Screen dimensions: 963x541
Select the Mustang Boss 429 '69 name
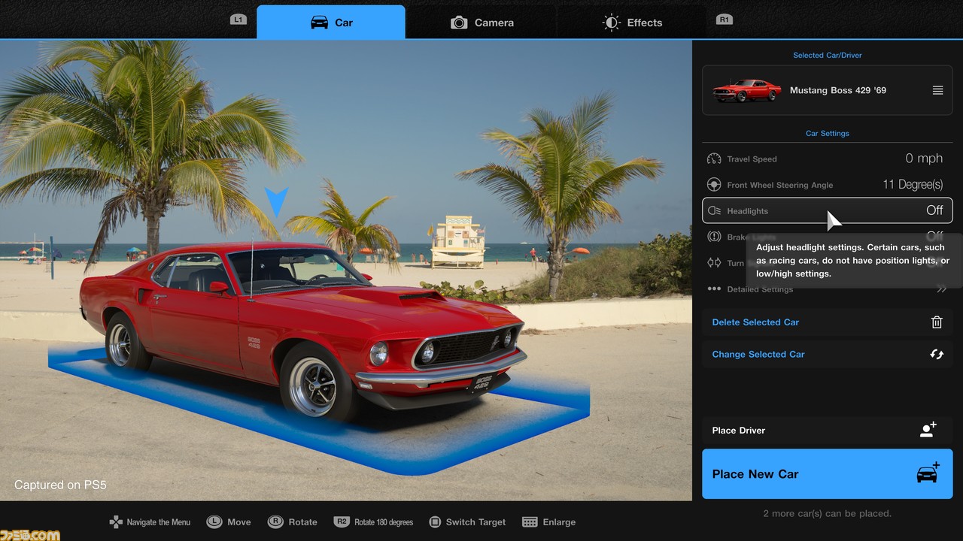pos(838,90)
